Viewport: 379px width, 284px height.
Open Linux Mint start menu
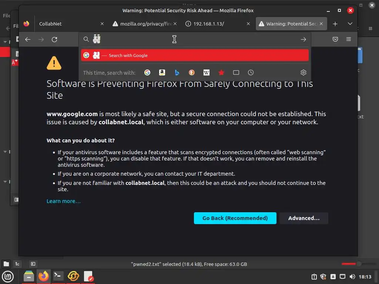[8, 277]
